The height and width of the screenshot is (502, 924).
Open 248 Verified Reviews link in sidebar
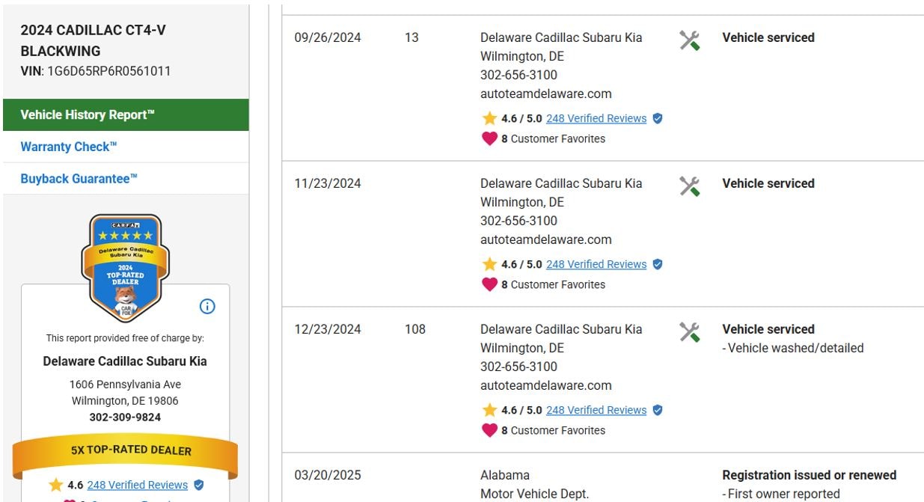(137, 485)
